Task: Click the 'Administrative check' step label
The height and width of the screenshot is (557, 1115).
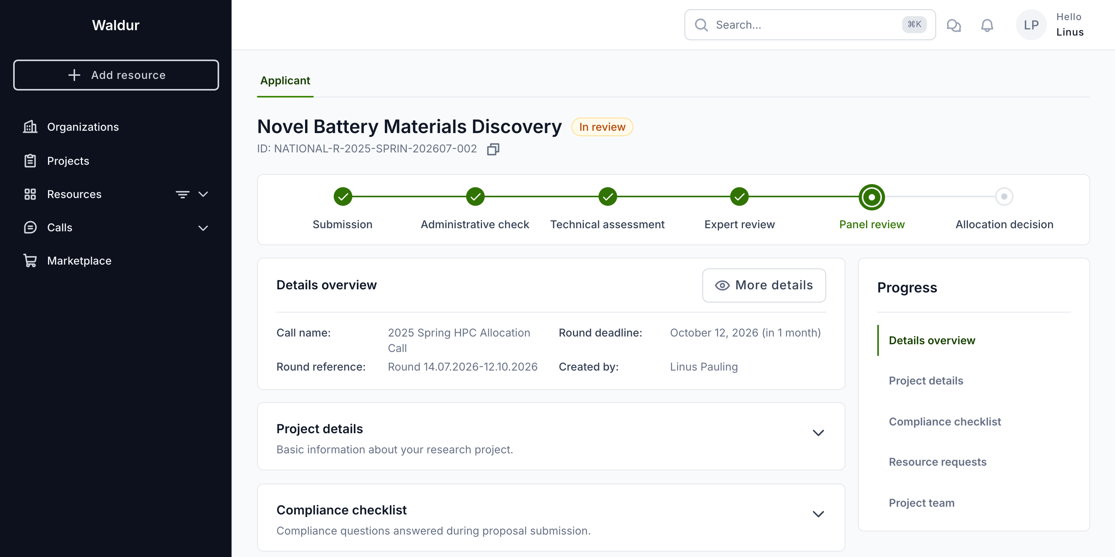Action: pos(475,224)
